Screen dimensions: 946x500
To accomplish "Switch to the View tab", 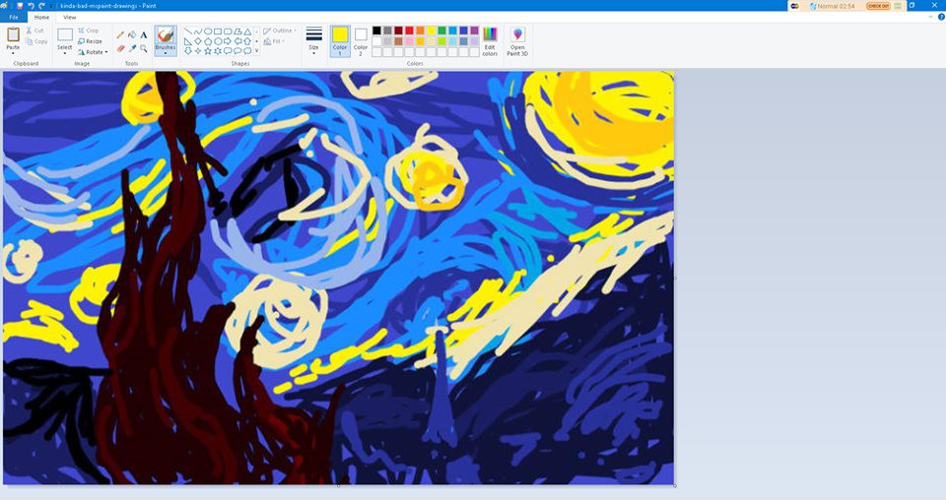I will tap(69, 17).
